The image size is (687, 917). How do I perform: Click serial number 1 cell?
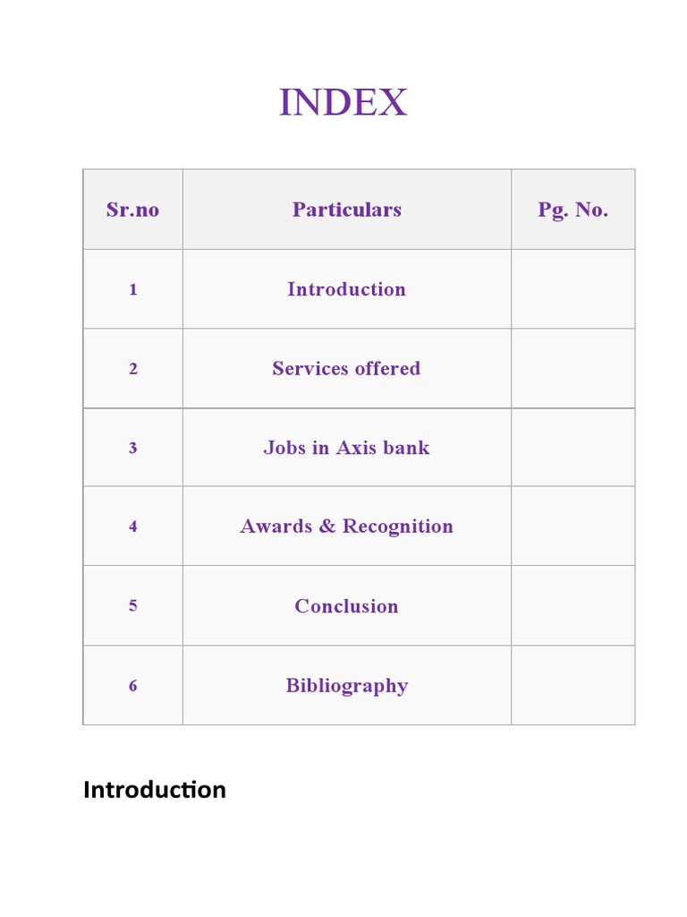[132, 289]
